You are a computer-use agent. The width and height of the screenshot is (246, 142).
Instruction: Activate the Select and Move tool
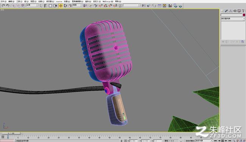[x=61, y=6]
